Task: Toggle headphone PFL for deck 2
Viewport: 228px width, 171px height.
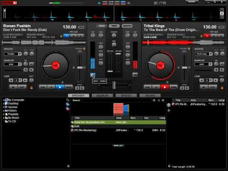Action: [x=135, y=75]
